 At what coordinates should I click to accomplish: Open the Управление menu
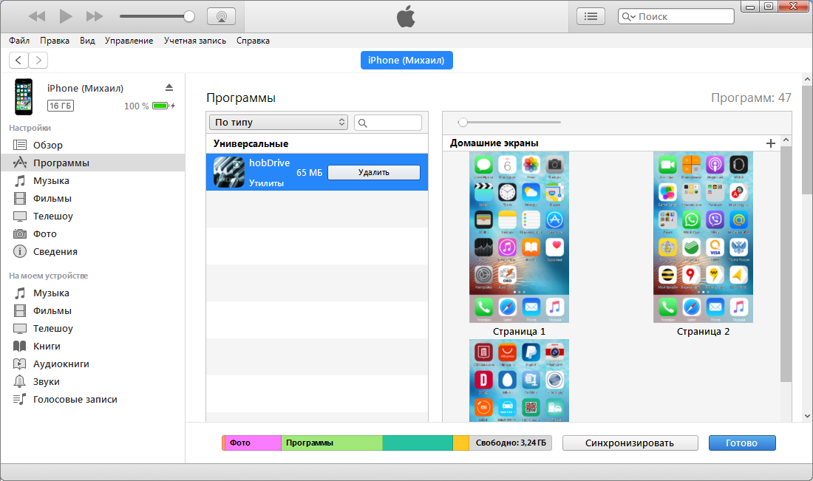[x=129, y=41]
